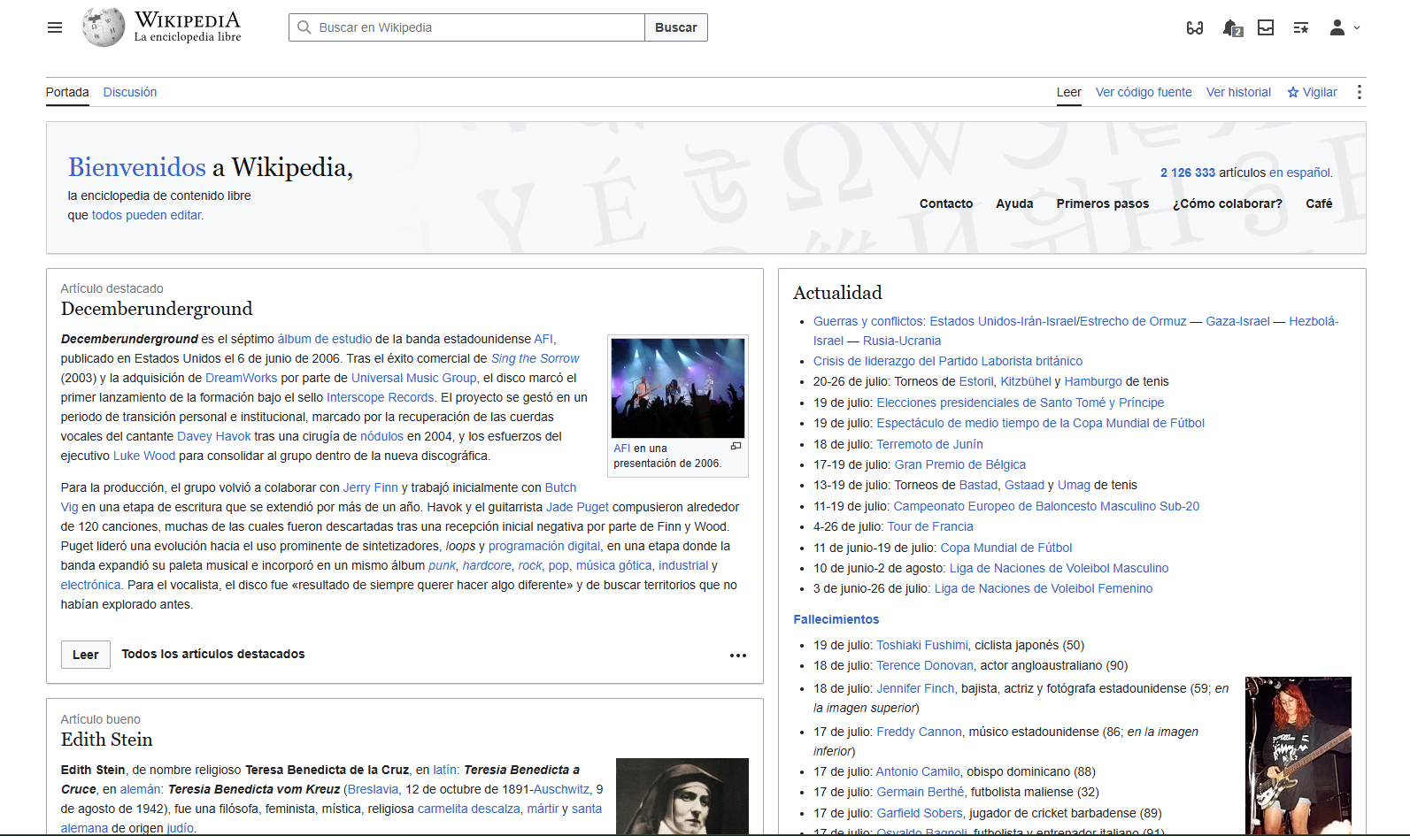The width and height of the screenshot is (1410, 836).
Task: Expand the user account menu
Action: (x=1345, y=27)
